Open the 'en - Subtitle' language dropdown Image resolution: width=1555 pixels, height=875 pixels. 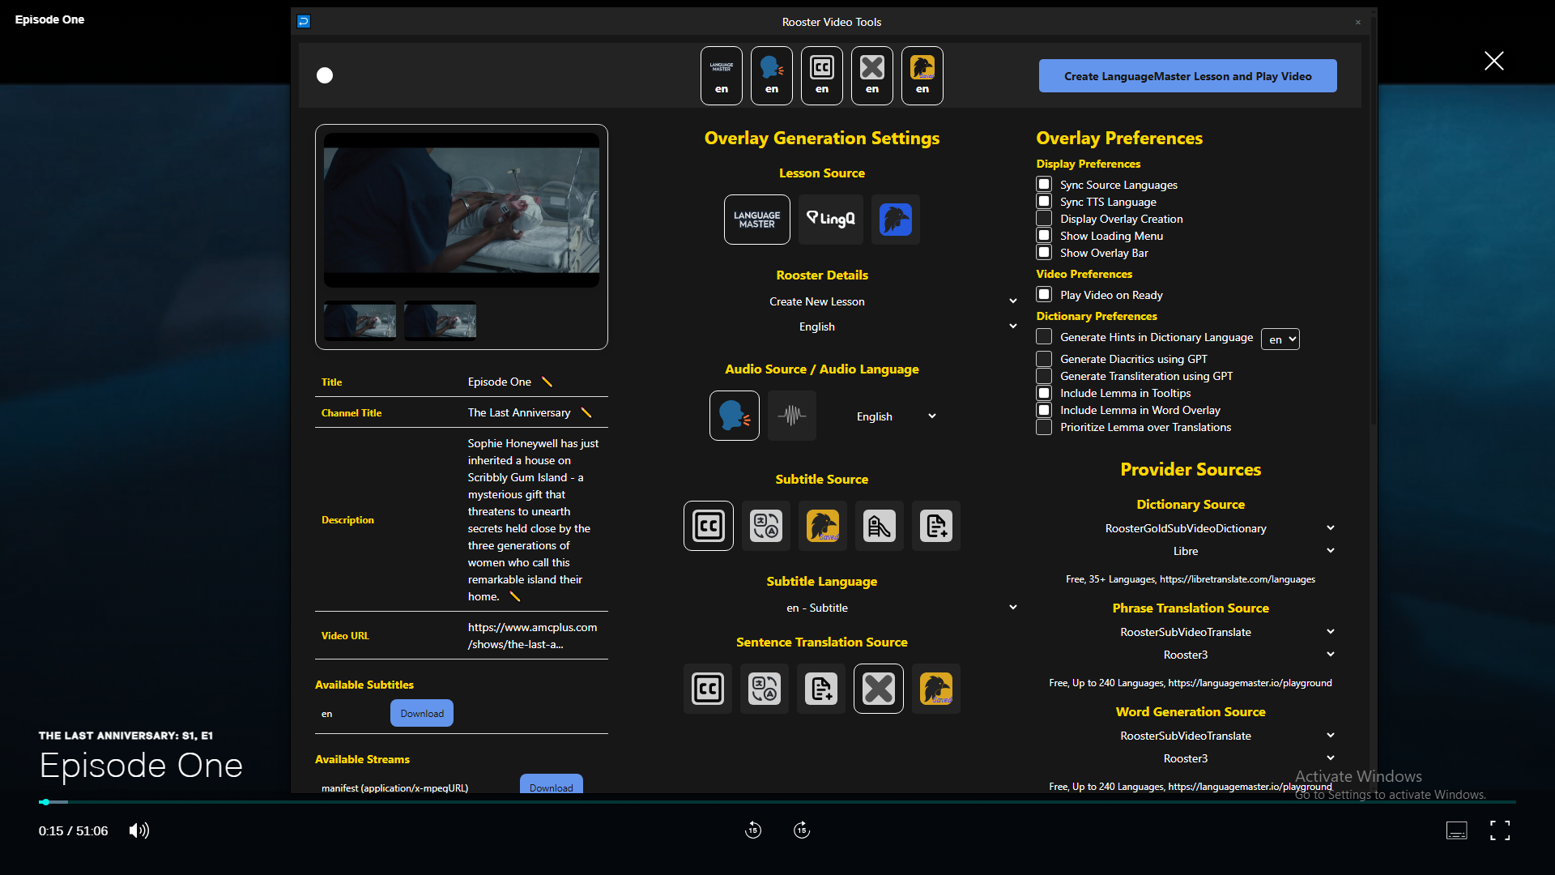(821, 608)
